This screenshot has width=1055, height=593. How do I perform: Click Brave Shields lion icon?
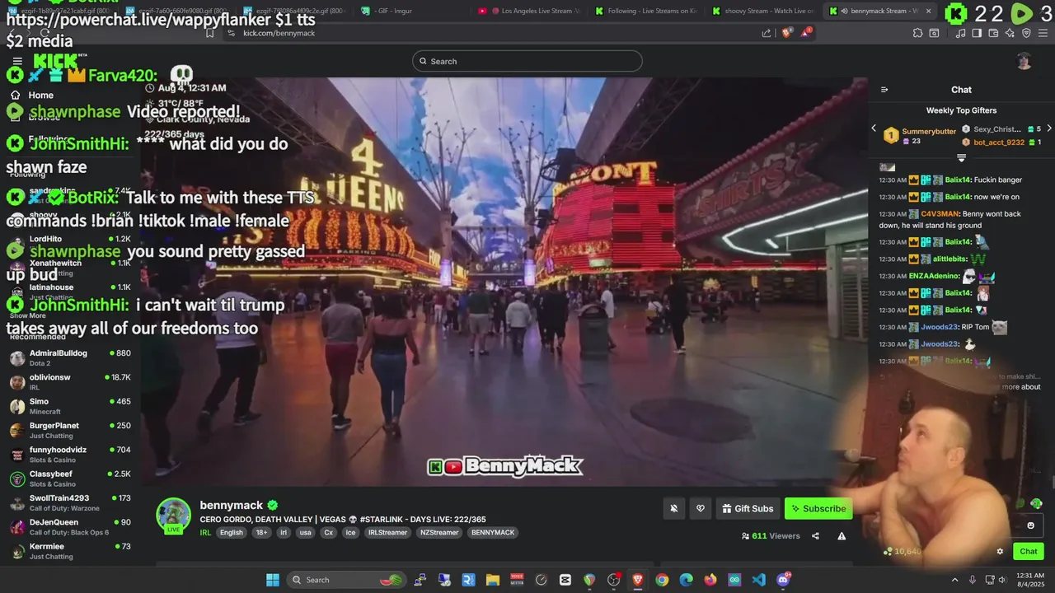tap(786, 33)
